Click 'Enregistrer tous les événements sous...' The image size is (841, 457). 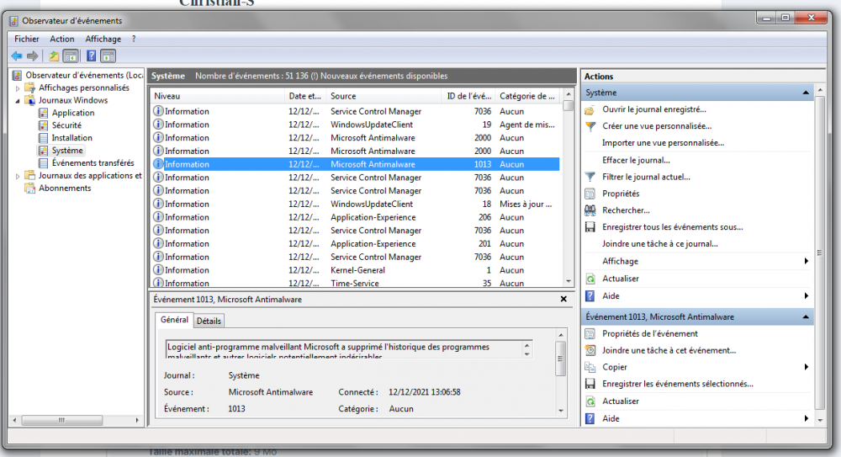tap(672, 227)
